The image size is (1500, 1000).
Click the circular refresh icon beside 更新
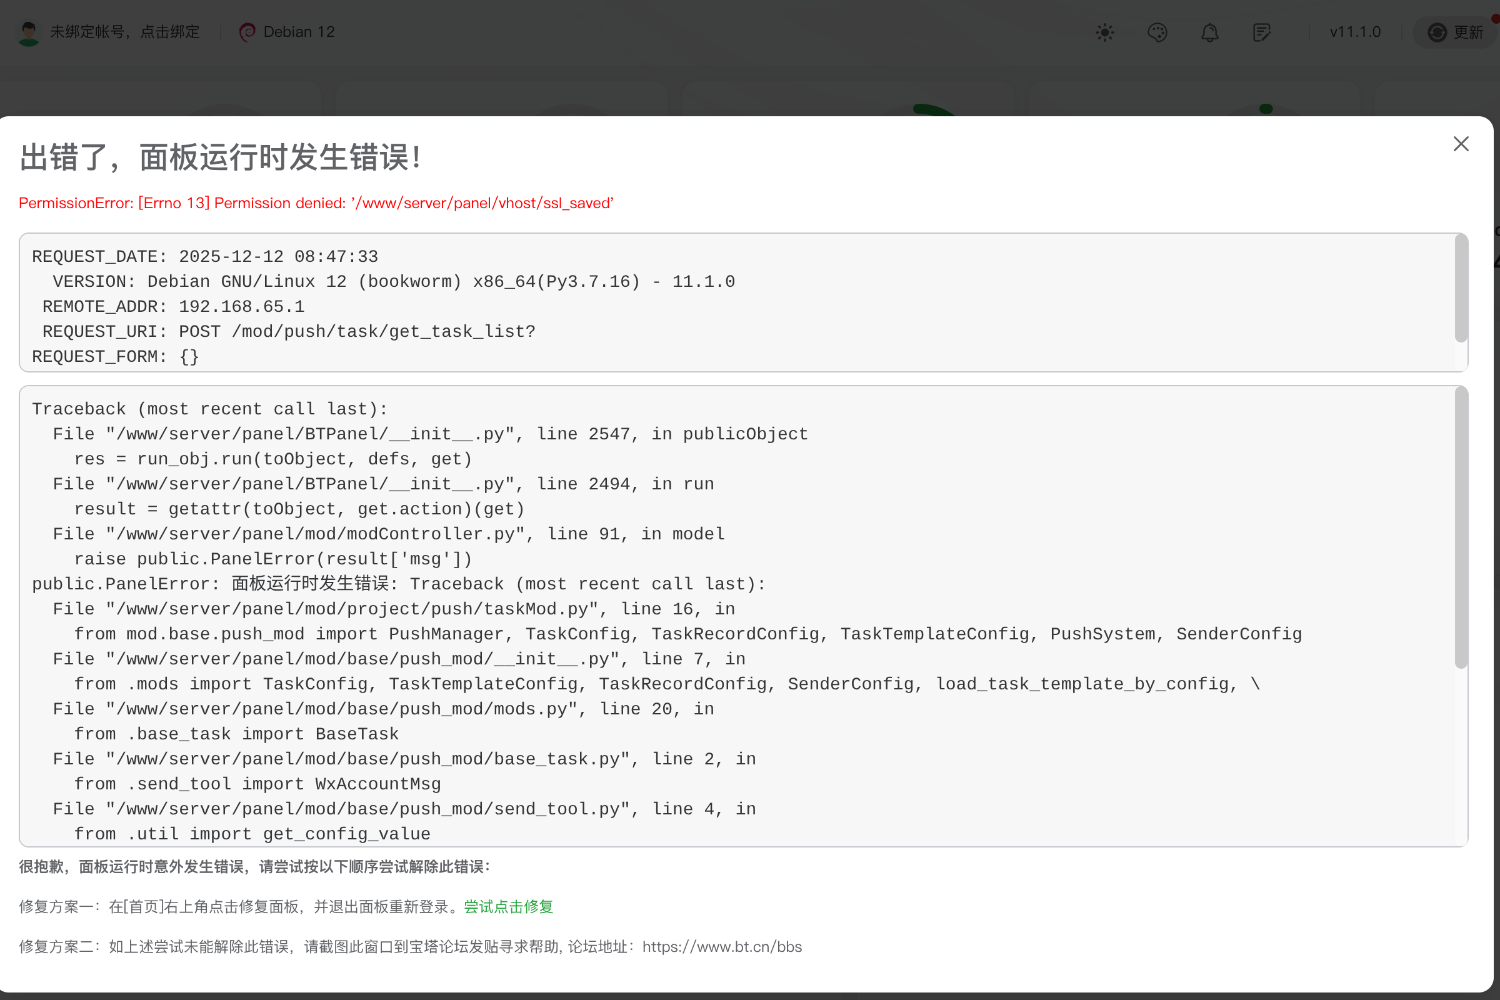[1436, 32]
